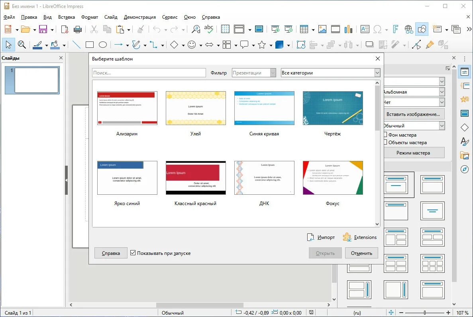Open file with the folder icon
473x317 pixels.
(x=26, y=29)
